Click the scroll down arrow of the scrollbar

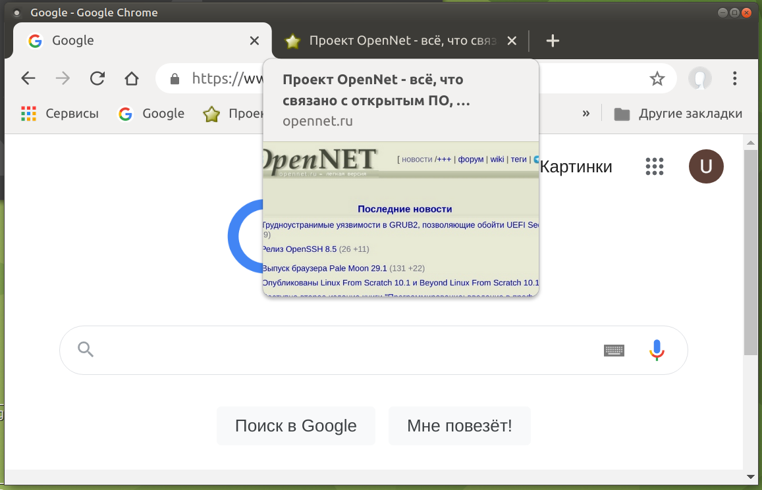click(750, 476)
